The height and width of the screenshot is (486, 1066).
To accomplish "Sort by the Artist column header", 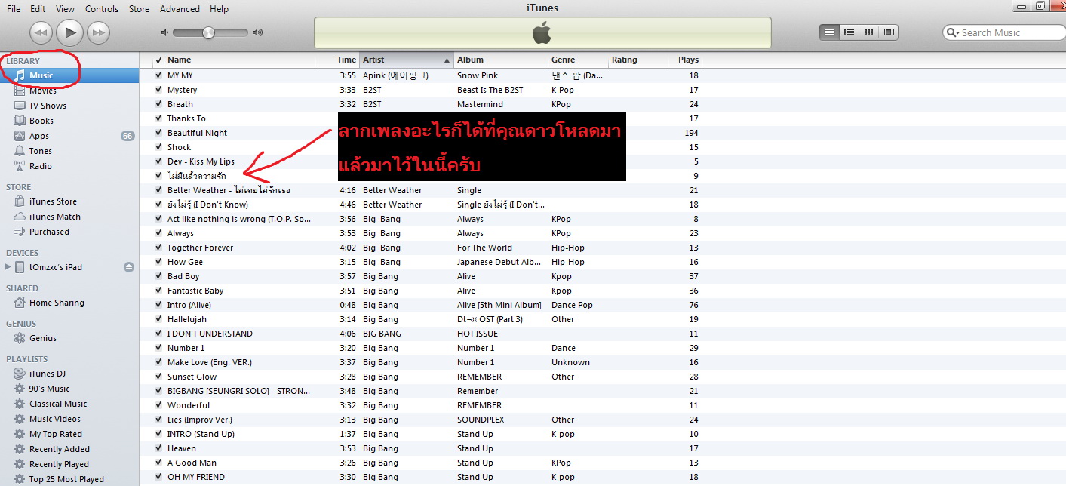I will click(x=406, y=60).
